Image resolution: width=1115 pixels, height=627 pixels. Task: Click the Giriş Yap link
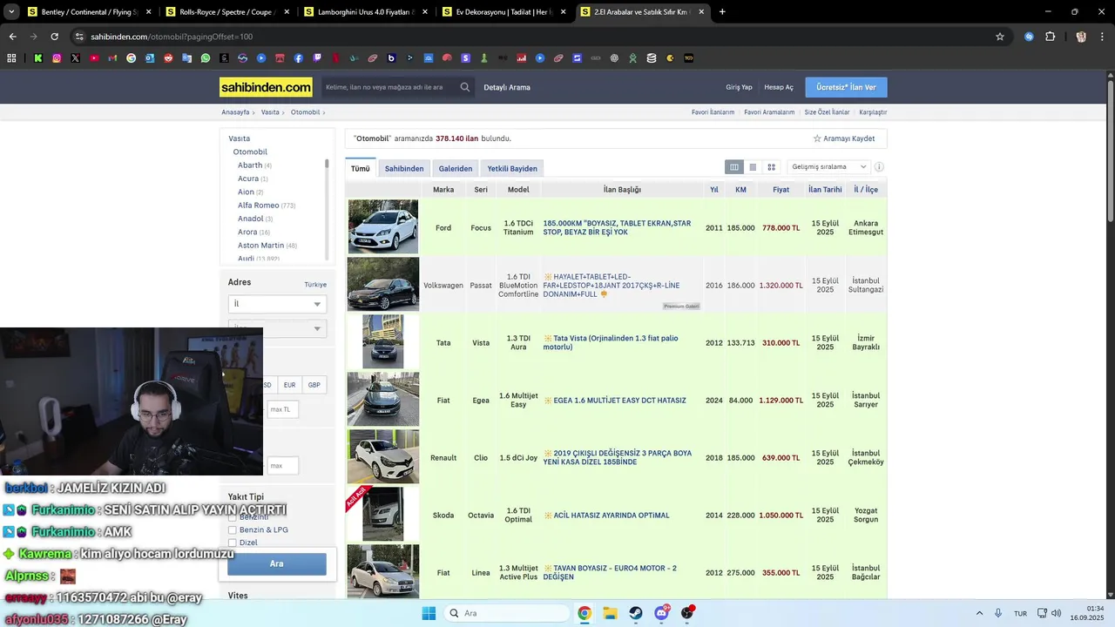[x=739, y=87]
